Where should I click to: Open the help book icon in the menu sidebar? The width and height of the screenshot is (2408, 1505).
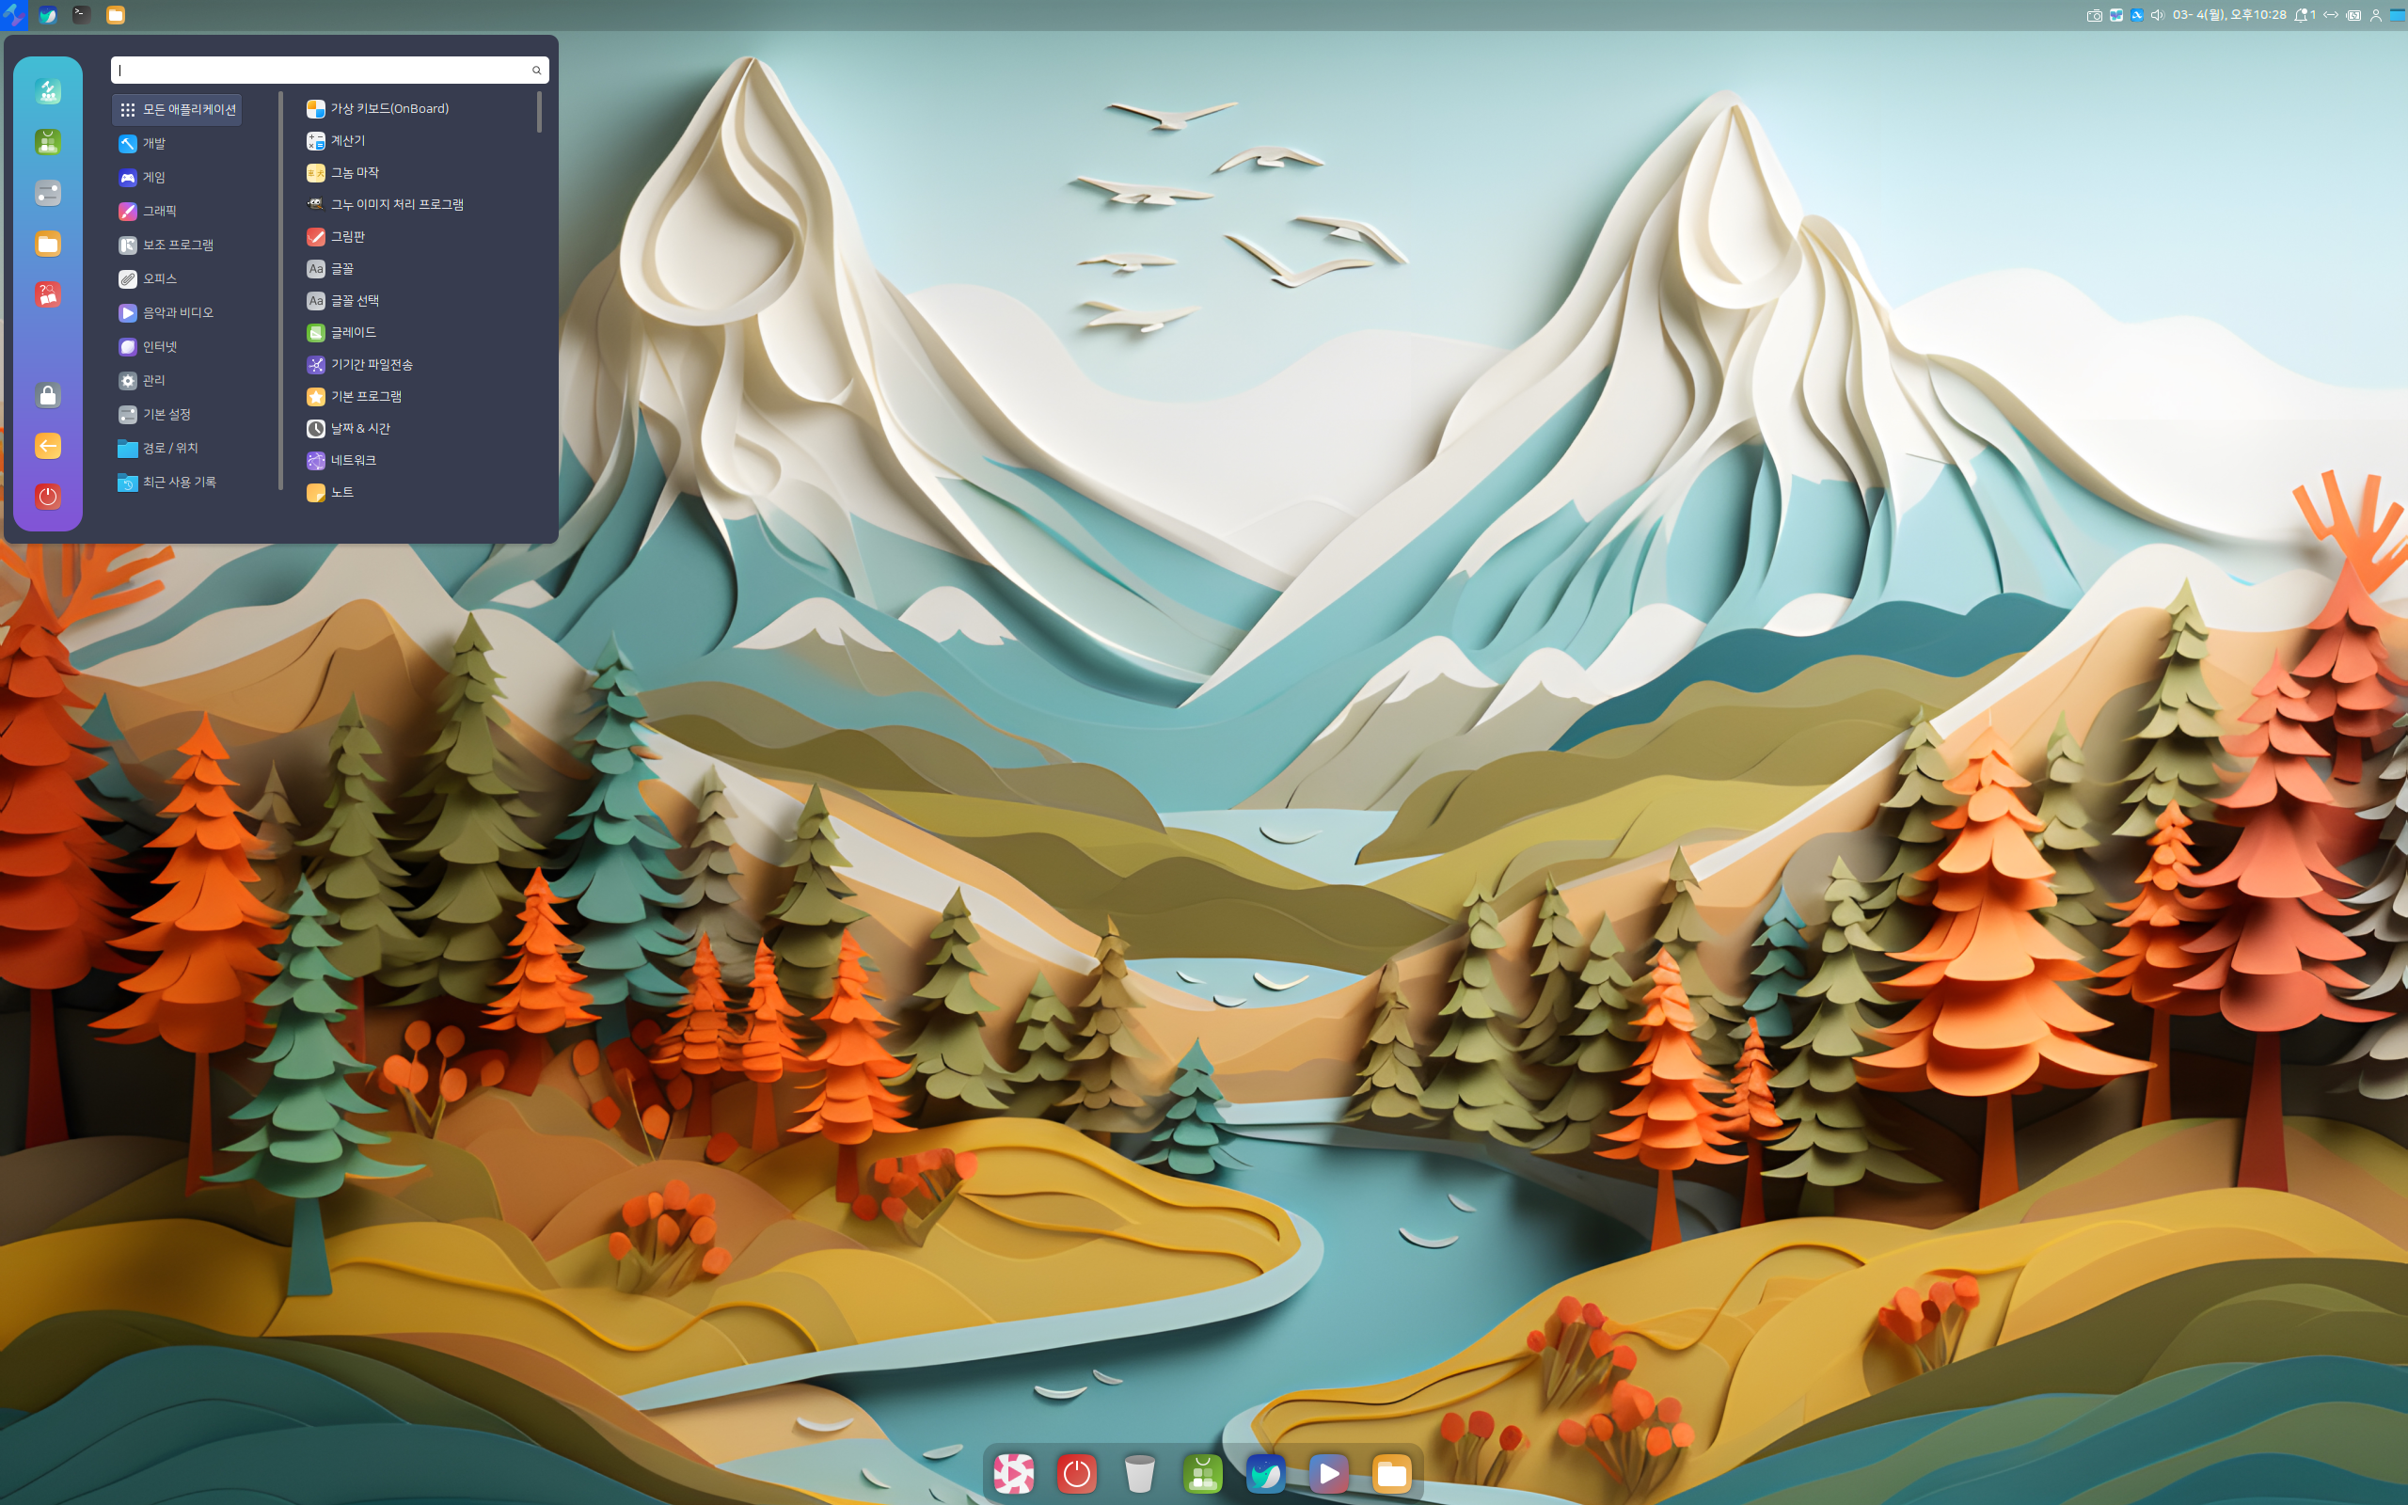click(48, 294)
